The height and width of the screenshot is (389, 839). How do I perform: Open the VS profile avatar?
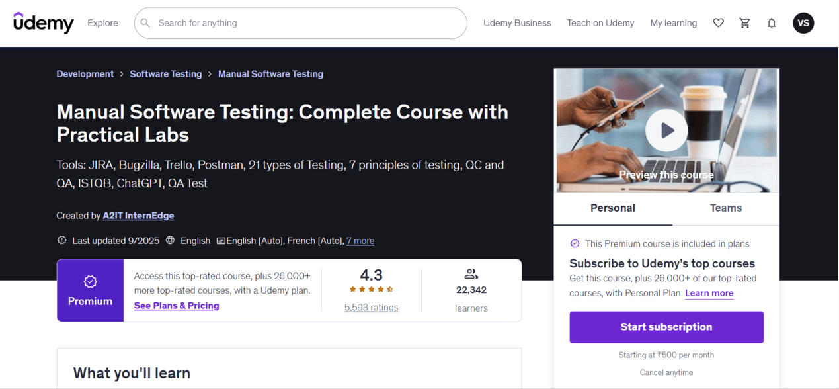pyautogui.click(x=803, y=22)
